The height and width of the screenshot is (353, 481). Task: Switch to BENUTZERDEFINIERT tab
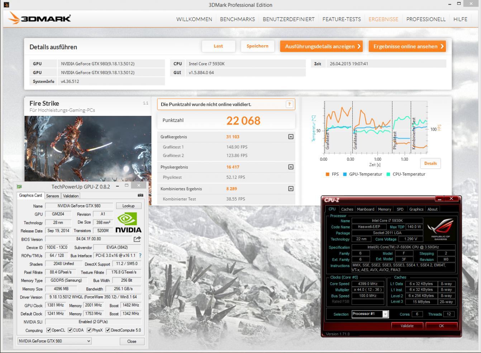289,19
